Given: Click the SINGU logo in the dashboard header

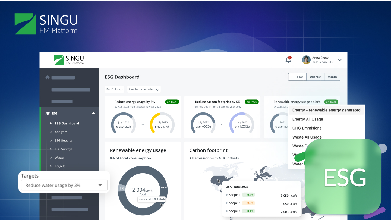Looking at the screenshot, I should click(x=69, y=60).
